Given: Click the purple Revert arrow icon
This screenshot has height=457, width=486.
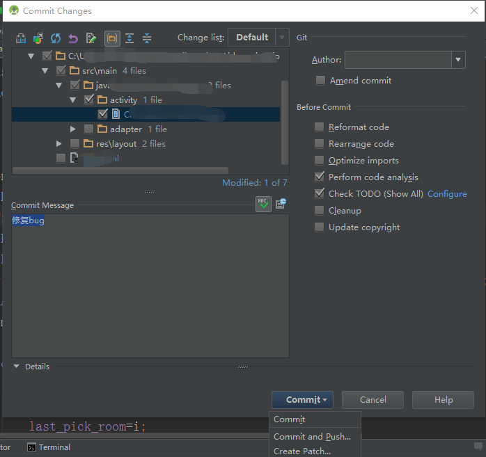Looking at the screenshot, I should [73, 38].
